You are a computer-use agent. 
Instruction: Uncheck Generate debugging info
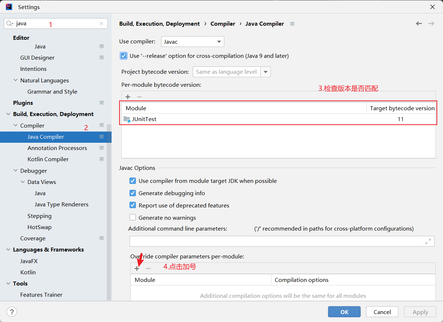pyautogui.click(x=133, y=193)
